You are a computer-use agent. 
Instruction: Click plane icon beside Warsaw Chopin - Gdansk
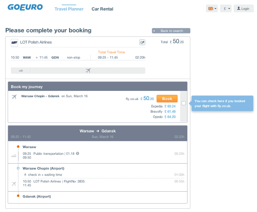[14, 97]
